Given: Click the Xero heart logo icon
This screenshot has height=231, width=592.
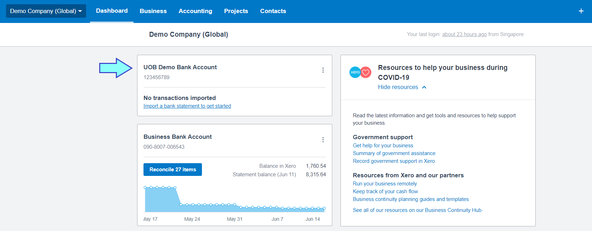Looking at the screenshot, I should pos(360,72).
